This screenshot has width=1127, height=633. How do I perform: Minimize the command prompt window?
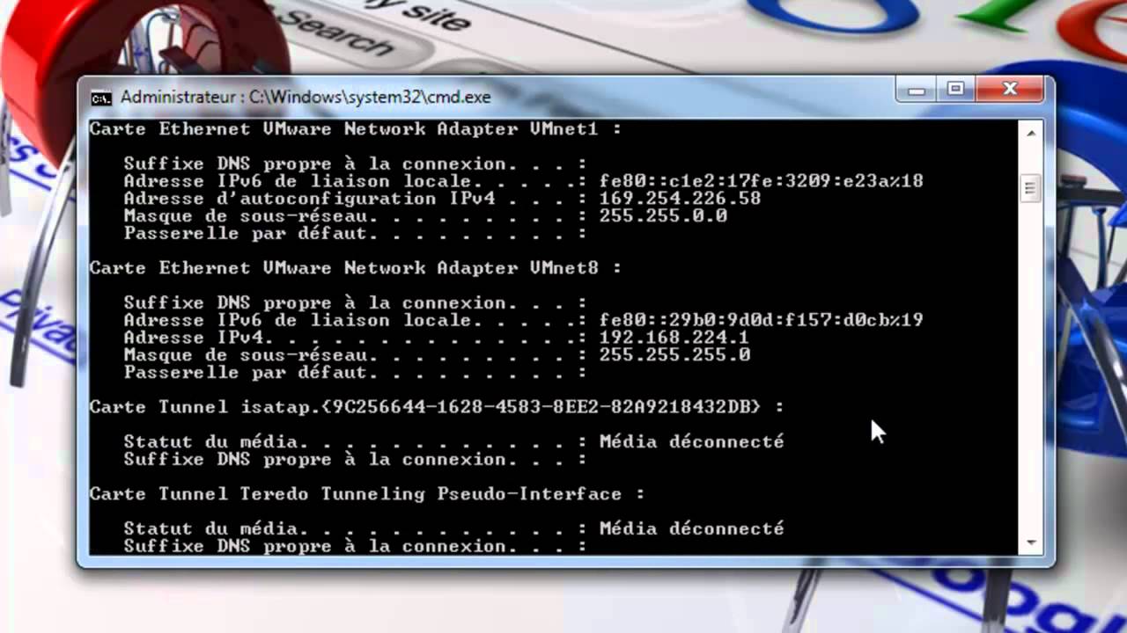click(x=917, y=90)
